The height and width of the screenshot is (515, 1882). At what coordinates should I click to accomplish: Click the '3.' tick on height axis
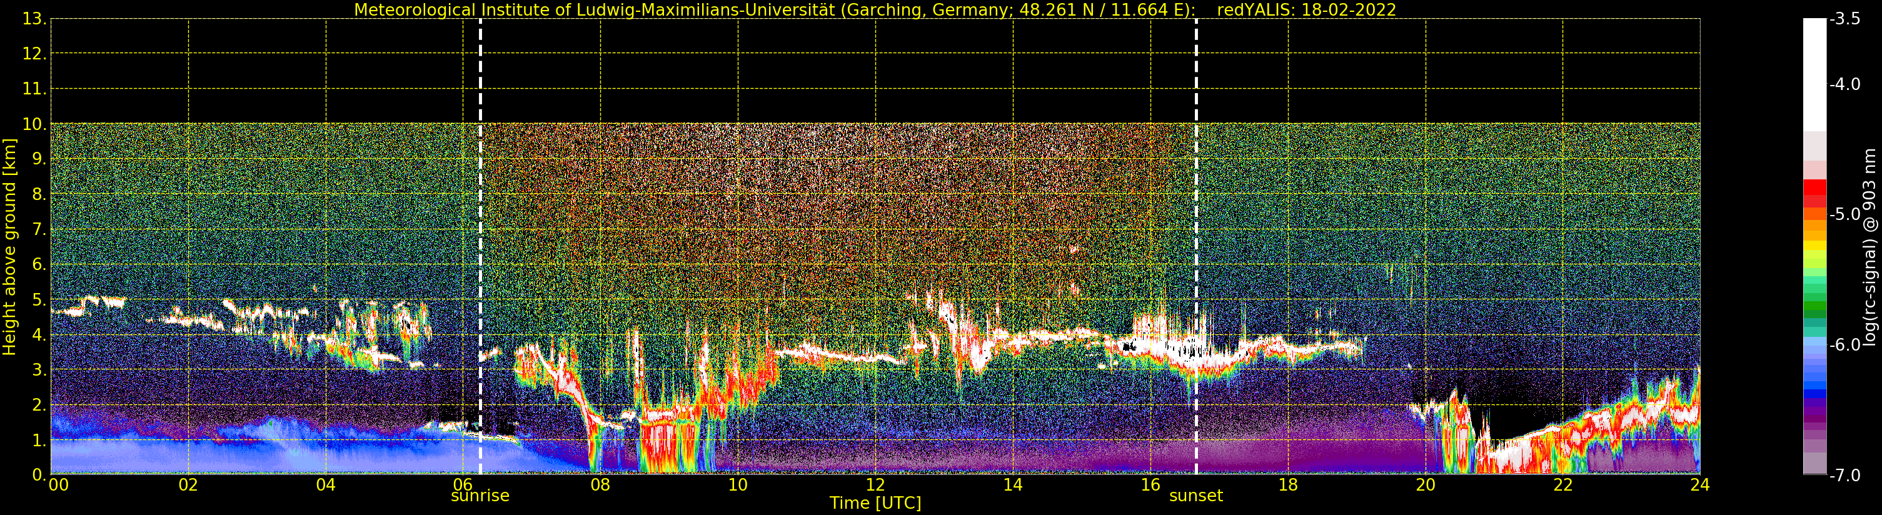point(39,369)
